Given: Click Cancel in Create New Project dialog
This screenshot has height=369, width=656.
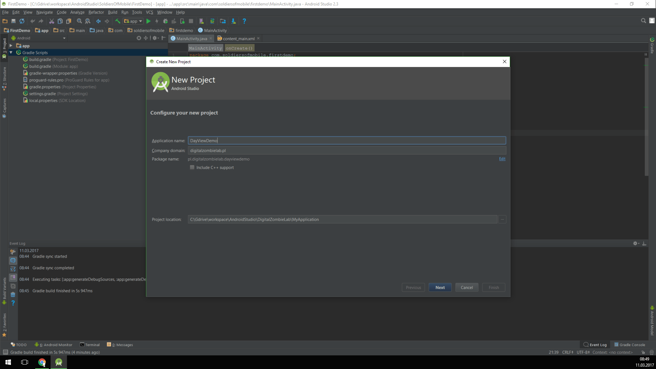Looking at the screenshot, I should [x=467, y=287].
